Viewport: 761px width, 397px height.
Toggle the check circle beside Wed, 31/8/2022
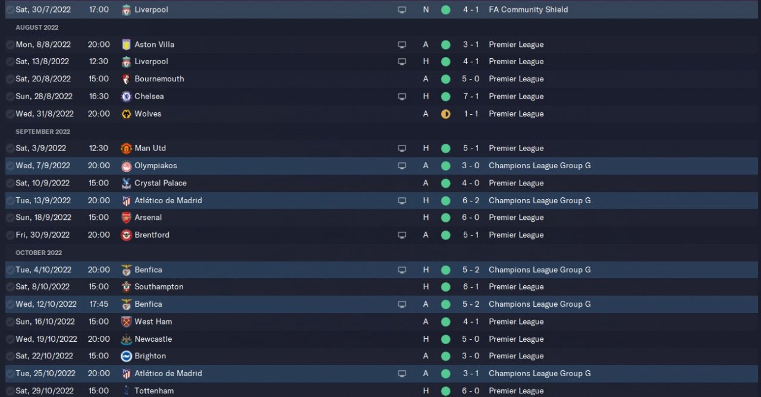(x=10, y=114)
